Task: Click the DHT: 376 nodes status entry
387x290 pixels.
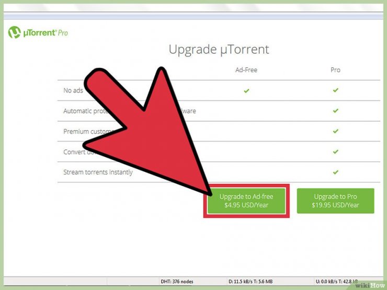Action: [177, 281]
